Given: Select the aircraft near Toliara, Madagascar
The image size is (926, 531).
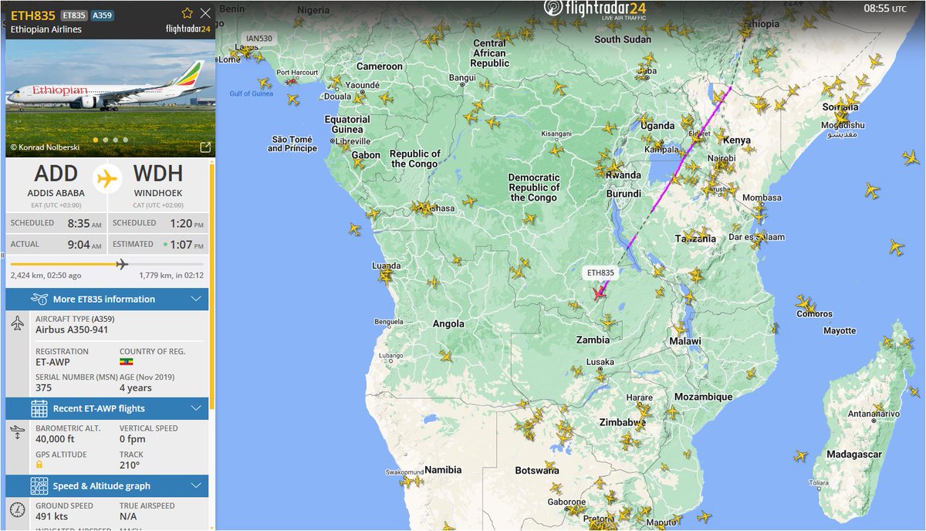Looking at the screenshot, I should (x=799, y=455).
